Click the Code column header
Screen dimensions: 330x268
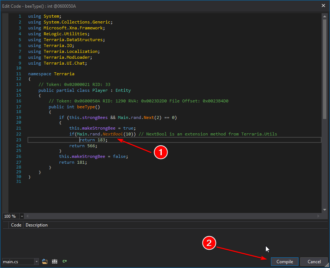[x=16, y=225]
